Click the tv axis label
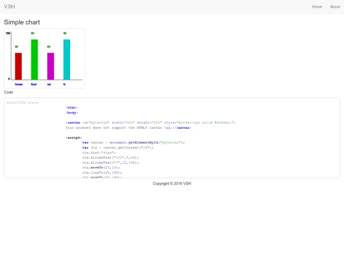344x258 pixels. 64,84
